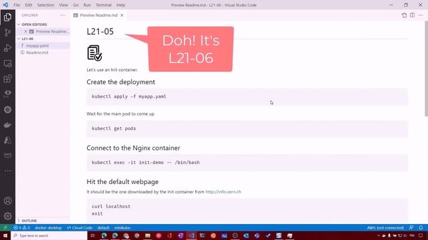Open the View menu
428x240 pixels.
64,5
